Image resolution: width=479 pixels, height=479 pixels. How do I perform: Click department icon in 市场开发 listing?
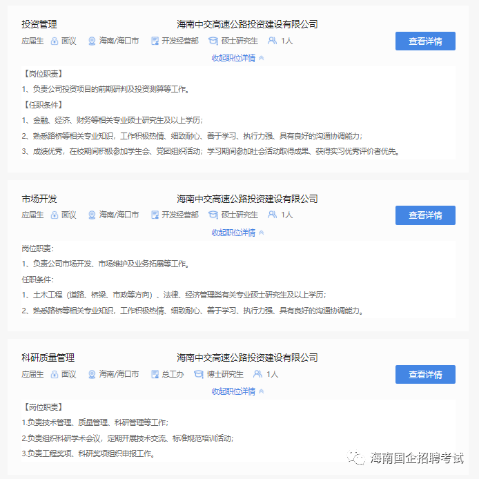point(155,215)
